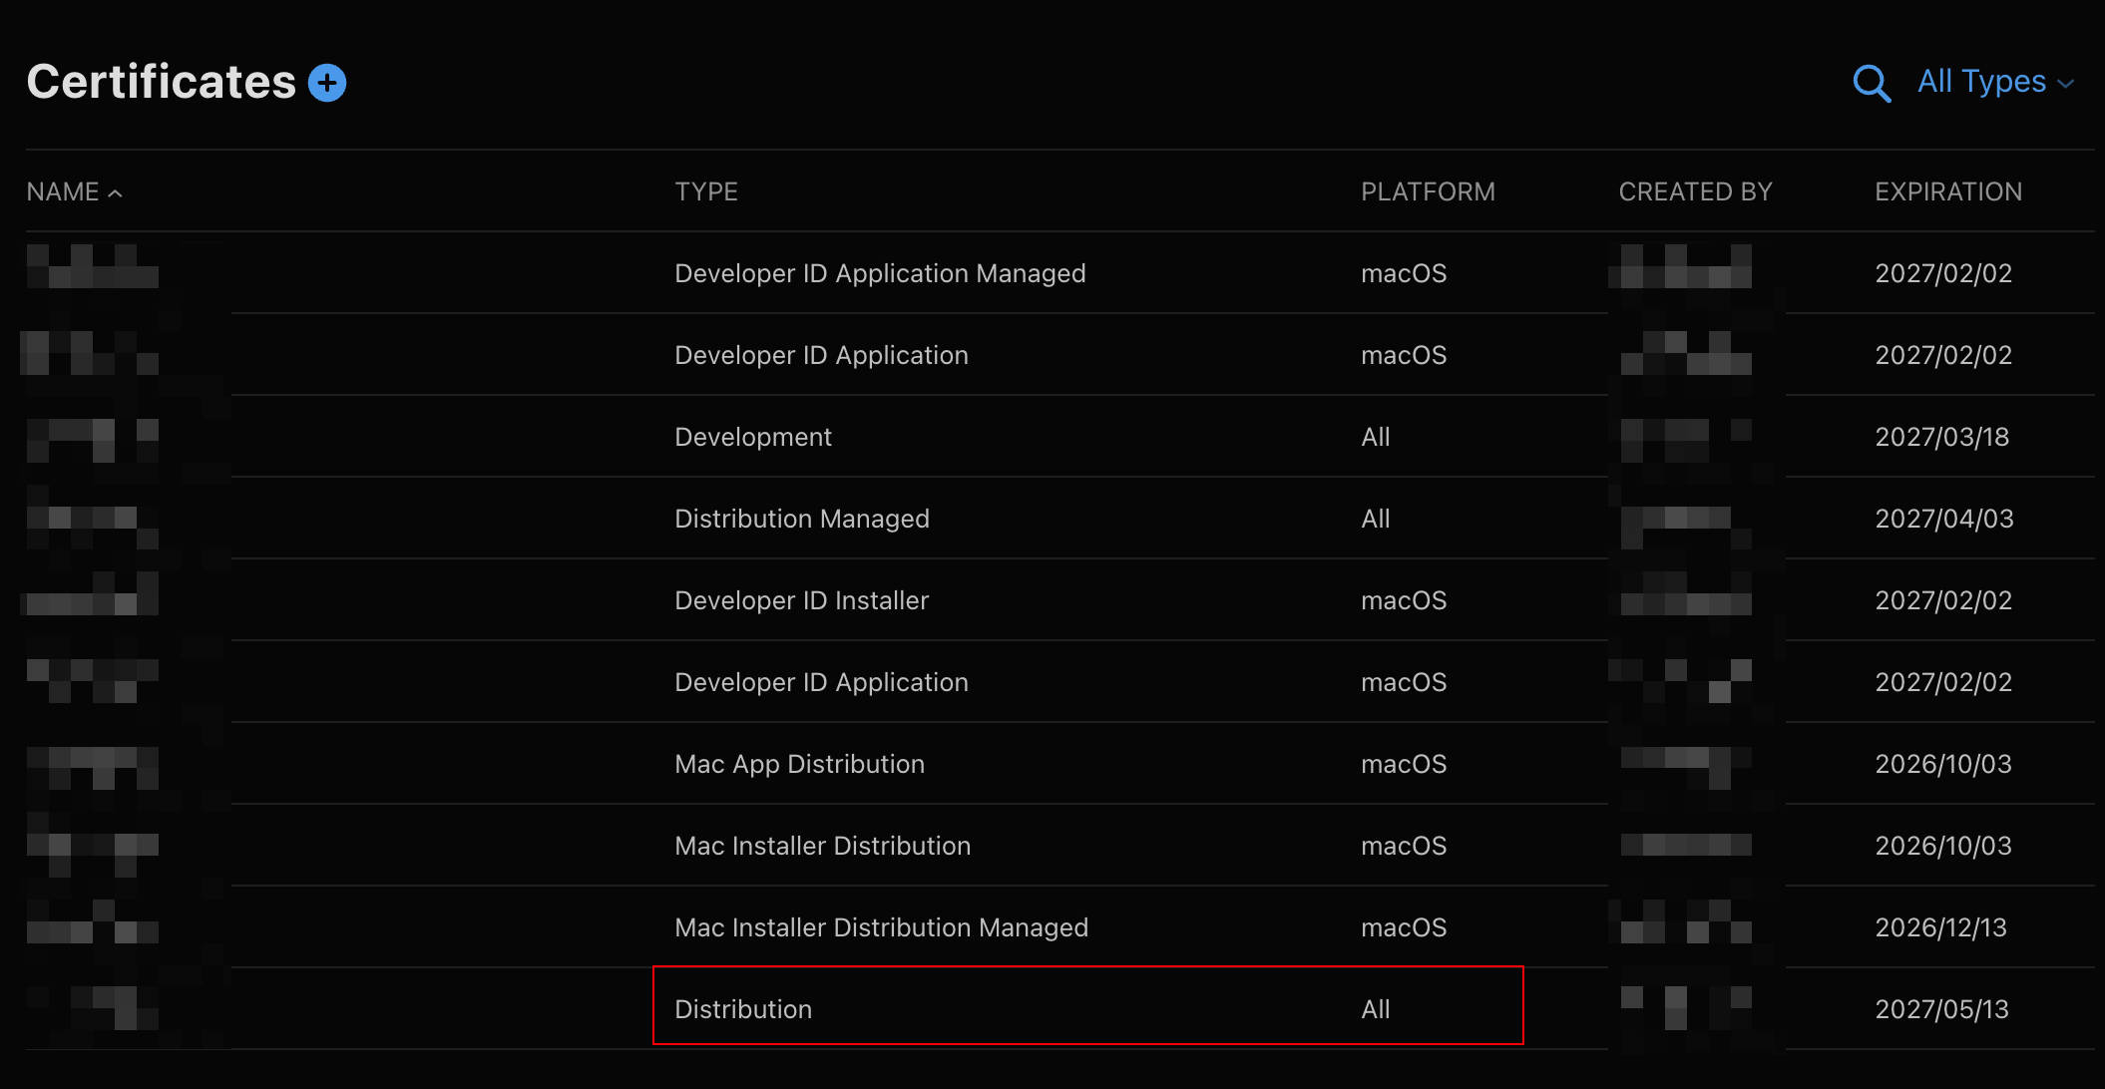Click the TYPE column header
Image resolution: width=2105 pixels, height=1089 pixels.
click(x=706, y=191)
